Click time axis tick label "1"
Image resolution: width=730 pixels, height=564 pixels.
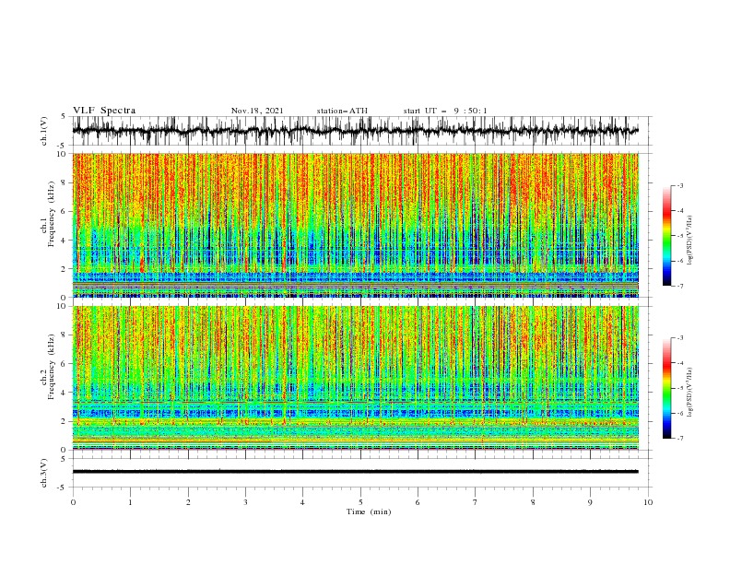coord(130,502)
